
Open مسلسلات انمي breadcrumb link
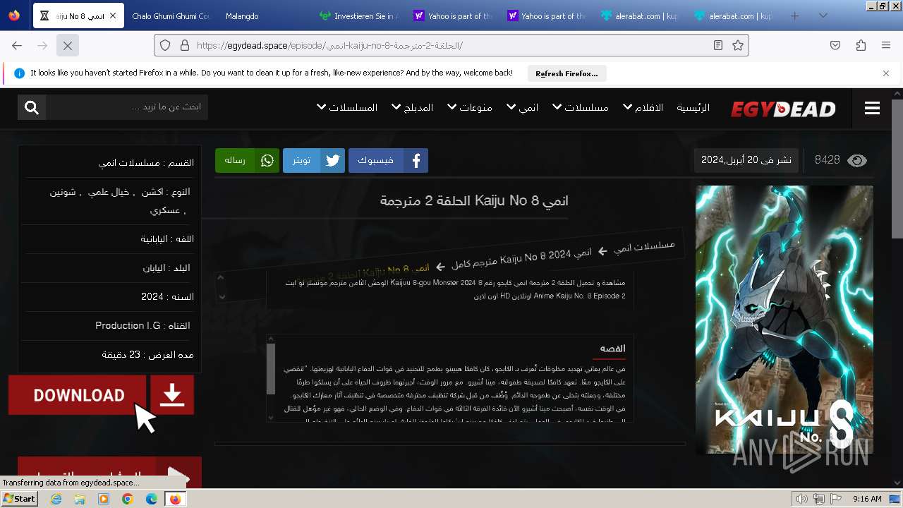pyautogui.click(x=644, y=247)
